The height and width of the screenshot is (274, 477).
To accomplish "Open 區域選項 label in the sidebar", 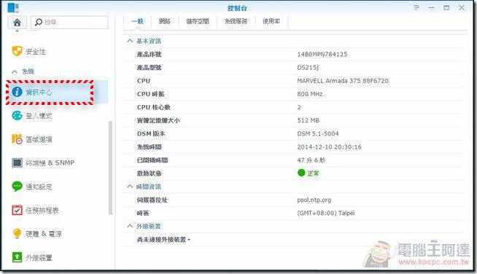I will pos(39,139).
